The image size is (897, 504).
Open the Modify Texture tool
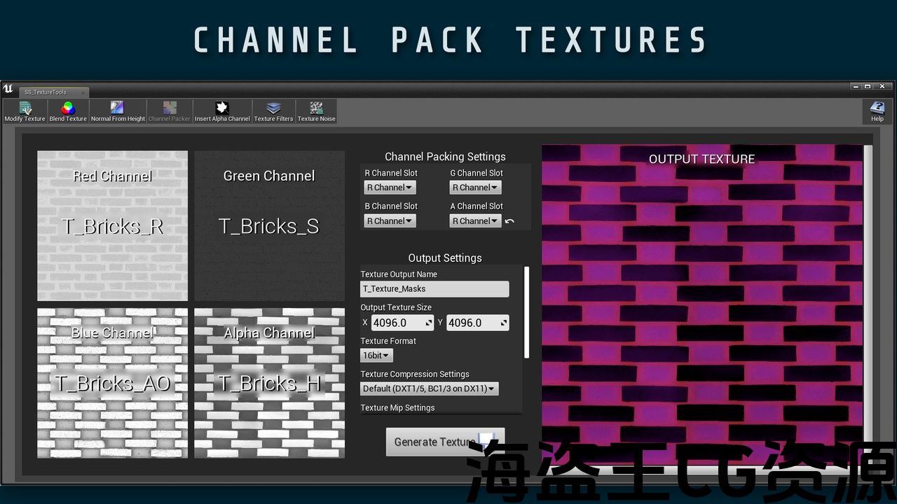pos(25,111)
